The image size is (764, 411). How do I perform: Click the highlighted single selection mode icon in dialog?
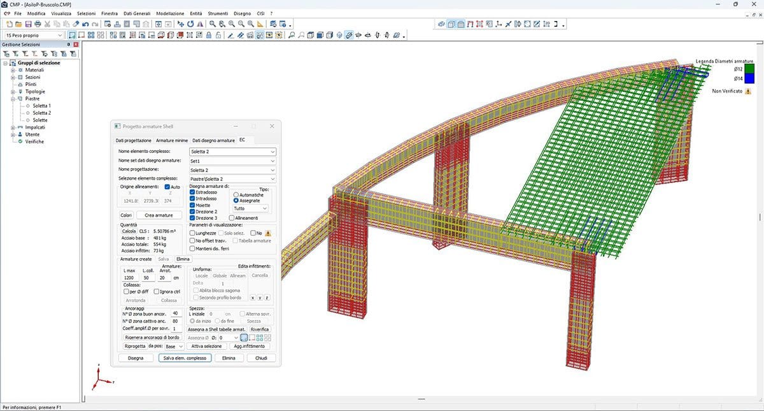[245, 337]
